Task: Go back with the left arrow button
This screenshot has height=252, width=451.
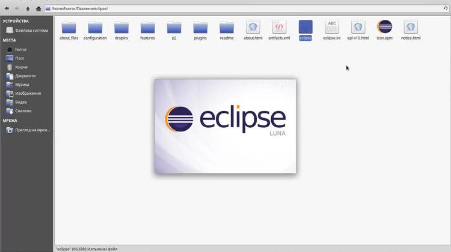Action: [7, 8]
